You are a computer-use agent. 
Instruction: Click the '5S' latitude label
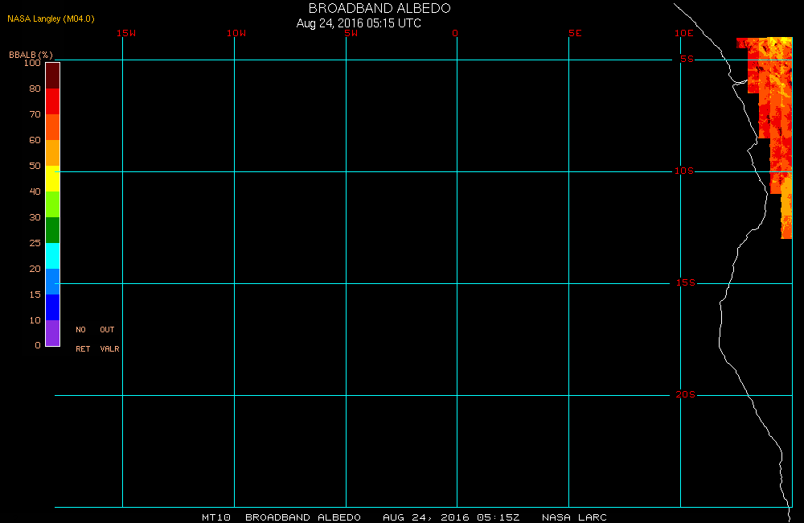click(x=687, y=59)
